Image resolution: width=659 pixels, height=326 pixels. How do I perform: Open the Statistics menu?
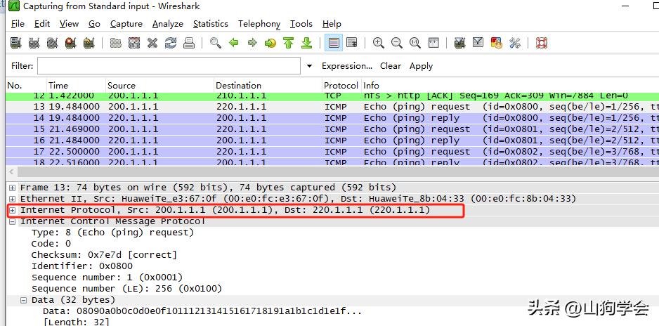[x=210, y=24]
